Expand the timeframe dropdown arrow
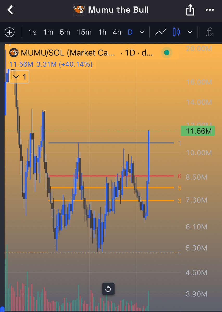This screenshot has height=312, width=222. pyautogui.click(x=142, y=32)
